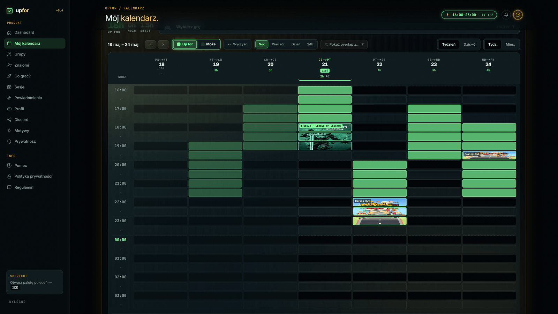Viewport: 558px width, 314px height.
Task: Select the Up for availability mode
Action: 185,44
